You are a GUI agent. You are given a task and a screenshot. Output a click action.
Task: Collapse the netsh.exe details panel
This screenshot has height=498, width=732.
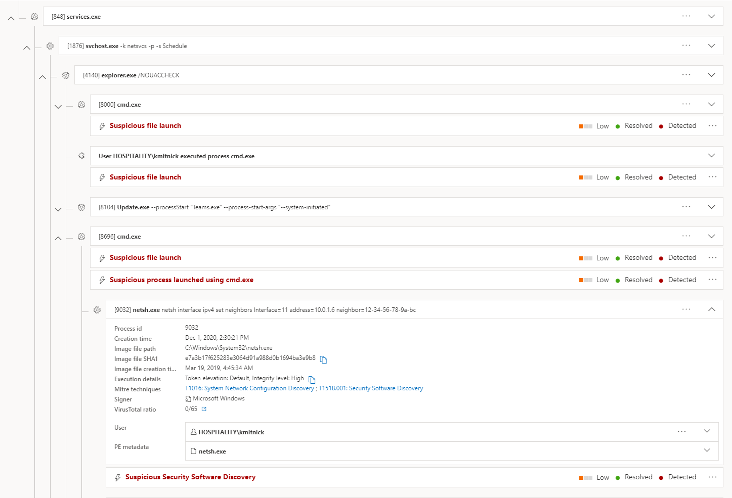pos(711,309)
